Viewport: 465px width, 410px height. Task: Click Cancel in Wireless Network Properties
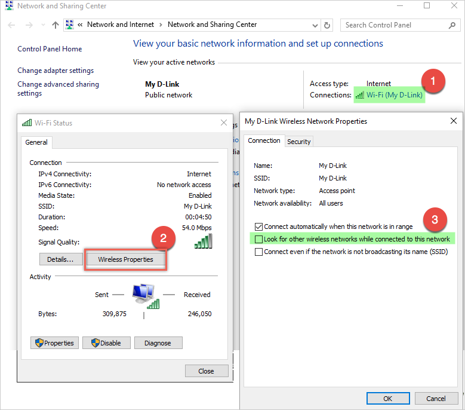click(436, 399)
